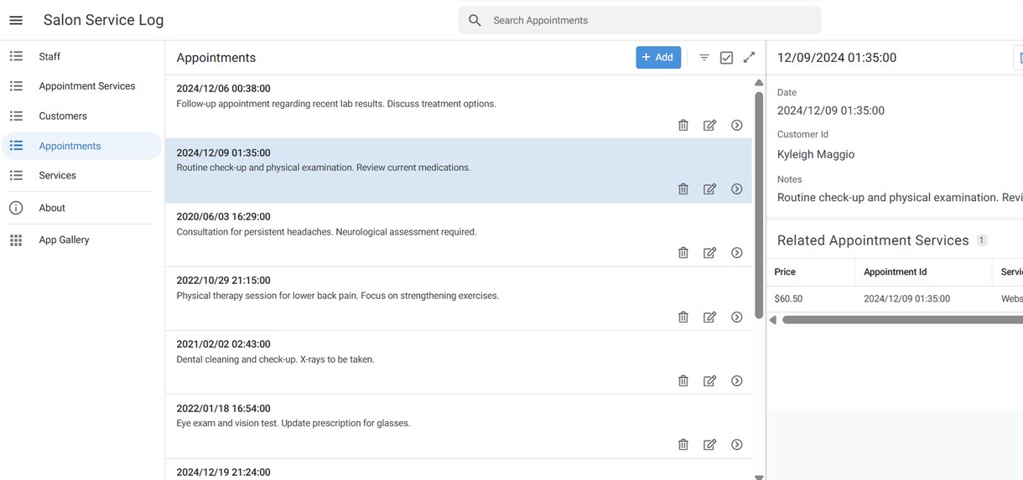Open the filter options icon

[x=704, y=58]
